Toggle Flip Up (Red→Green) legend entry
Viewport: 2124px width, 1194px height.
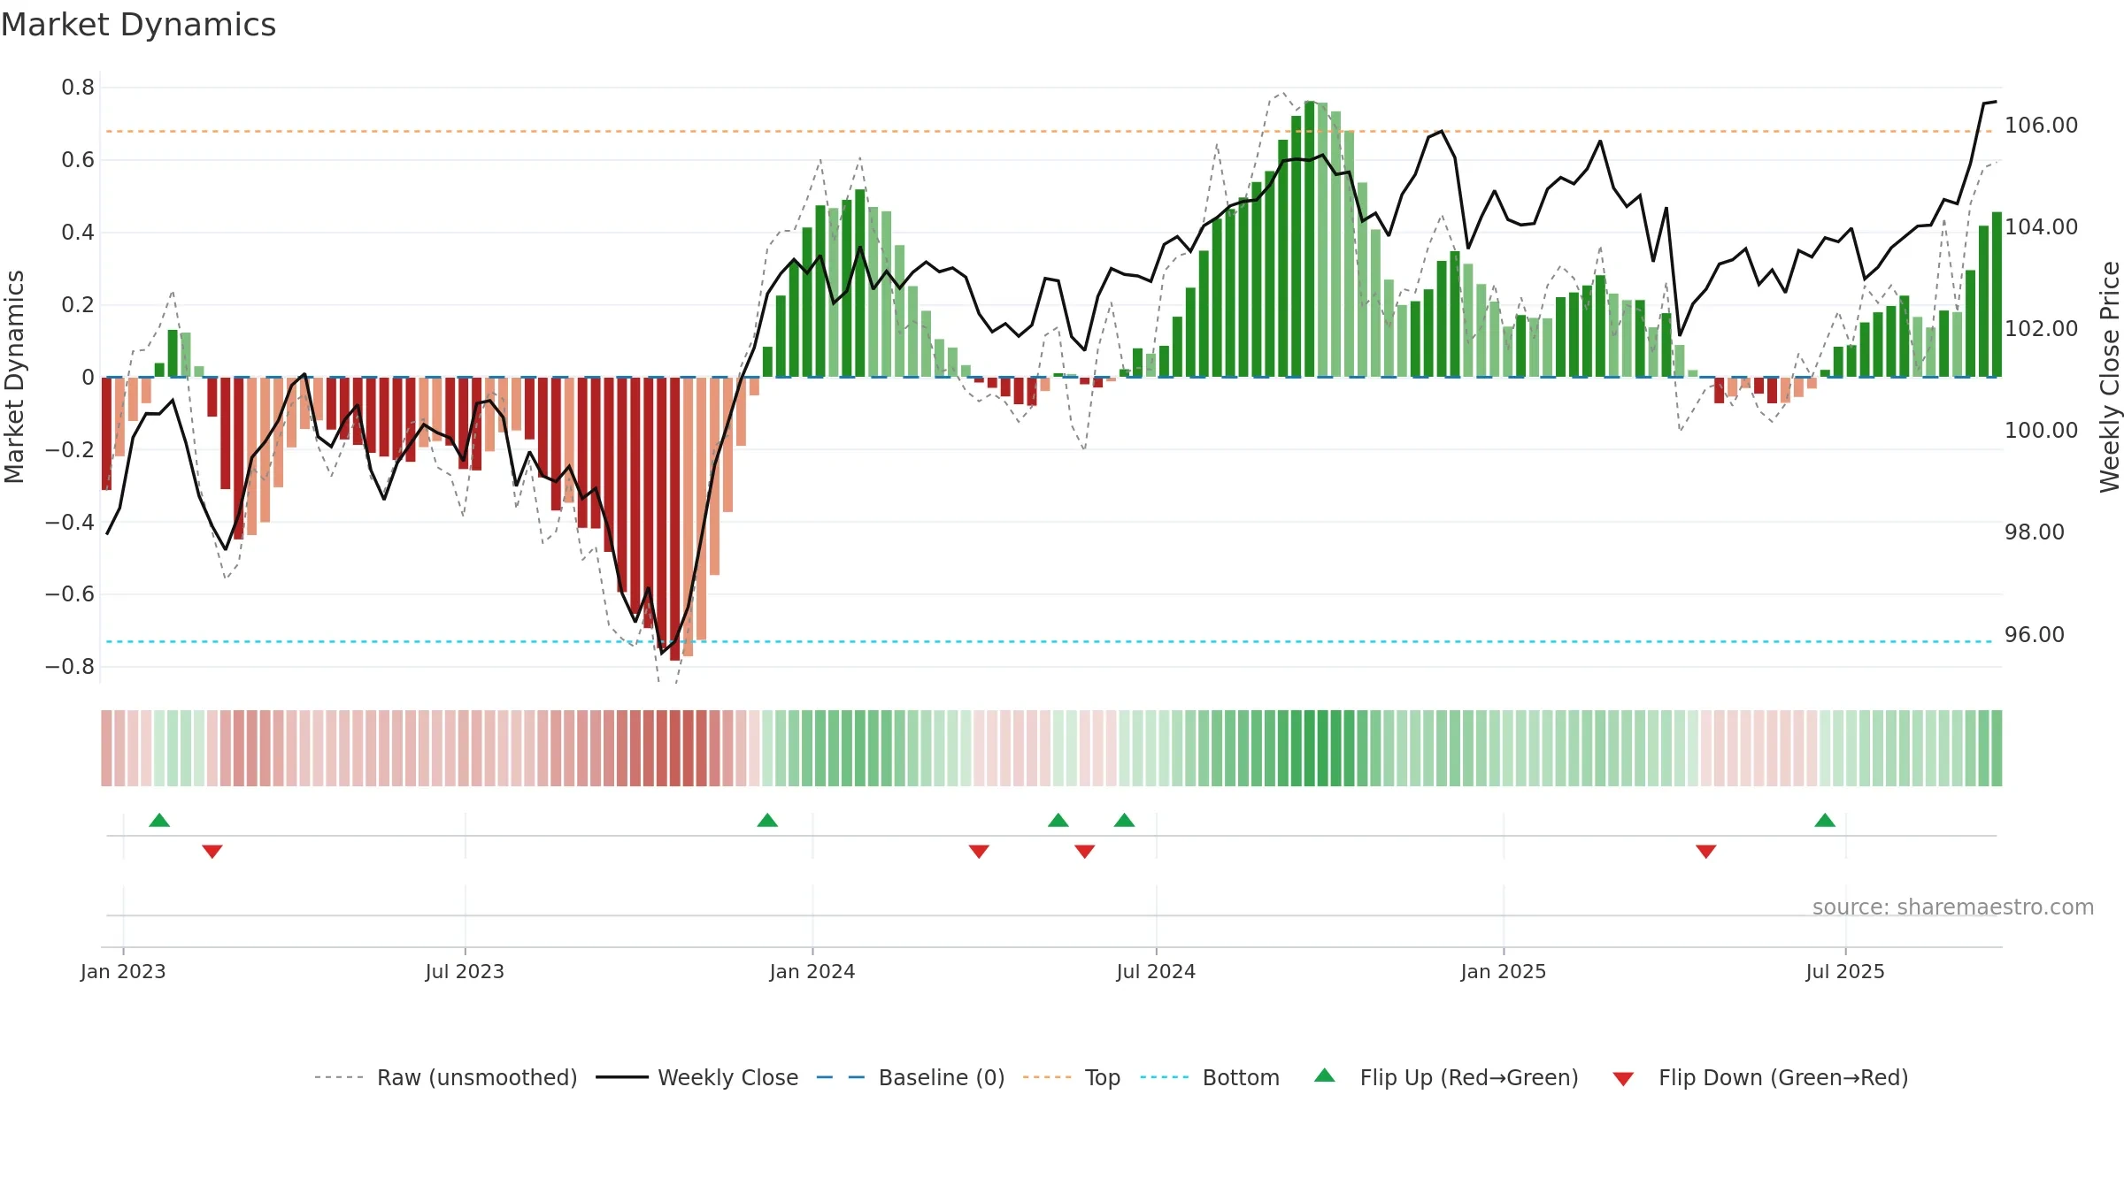1446,1077
